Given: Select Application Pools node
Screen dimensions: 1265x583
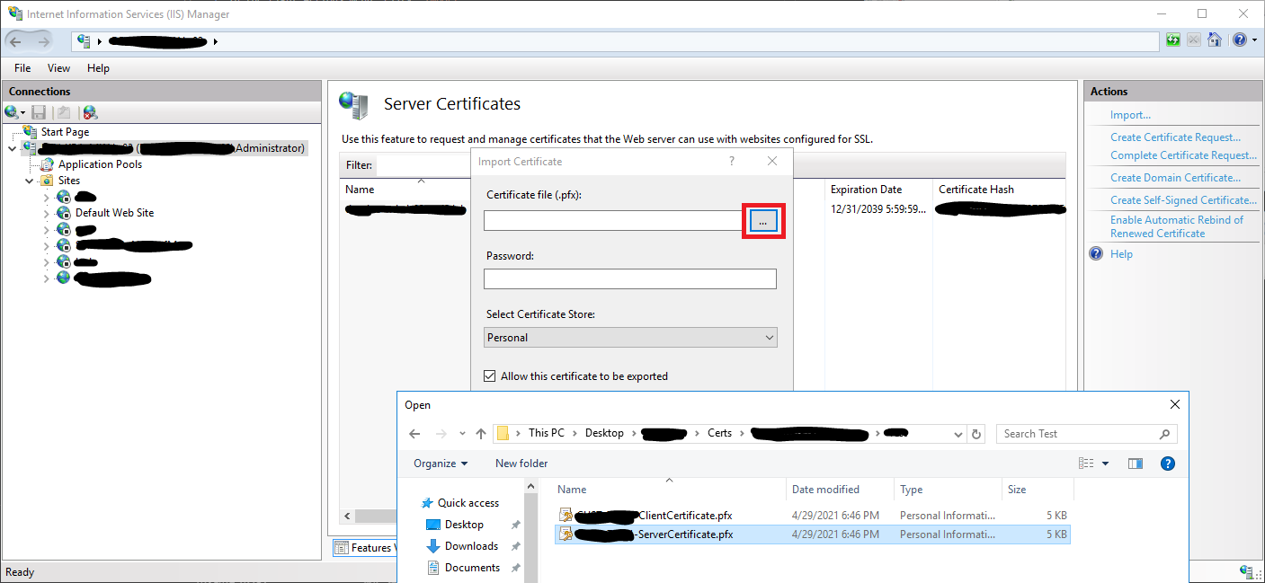Looking at the screenshot, I should point(100,164).
